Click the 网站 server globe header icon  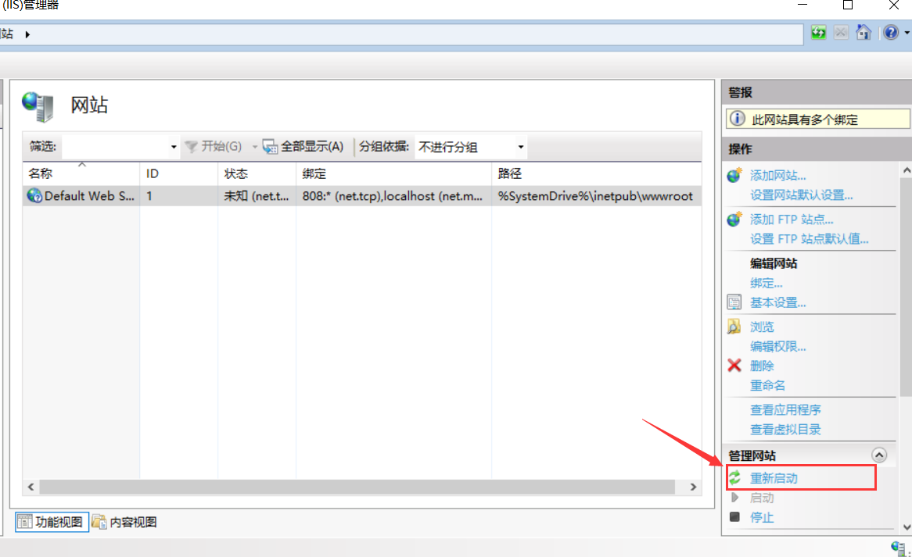tap(38, 106)
